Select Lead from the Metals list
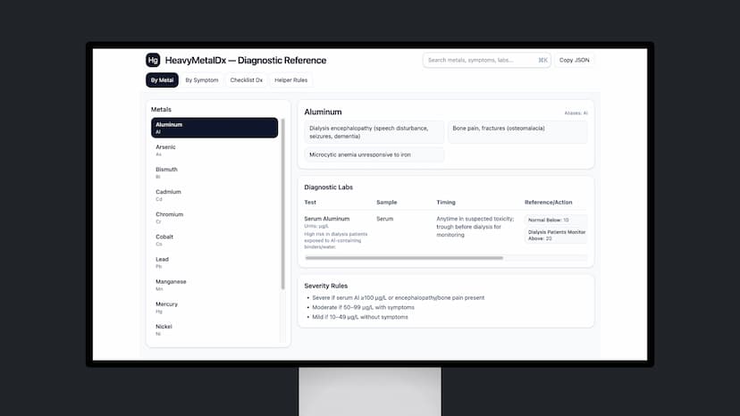This screenshot has height=416, width=740. (x=214, y=262)
